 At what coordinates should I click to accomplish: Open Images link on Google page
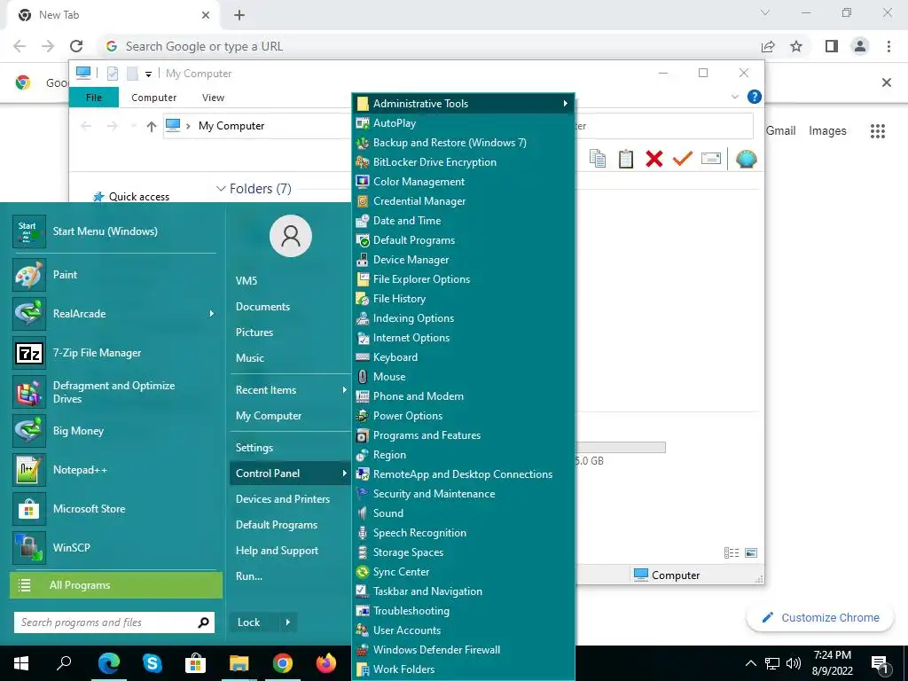[827, 131]
